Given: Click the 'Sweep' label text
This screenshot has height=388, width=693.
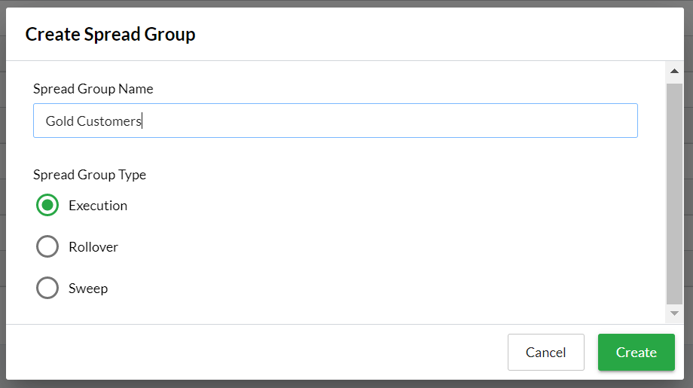Looking at the screenshot, I should [88, 289].
